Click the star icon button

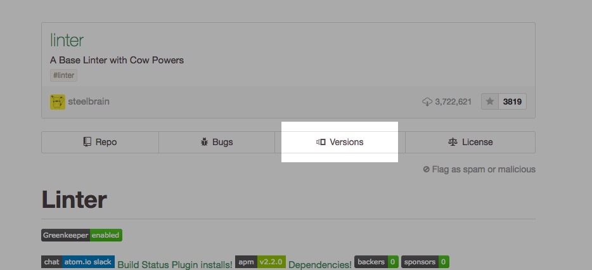coord(489,101)
